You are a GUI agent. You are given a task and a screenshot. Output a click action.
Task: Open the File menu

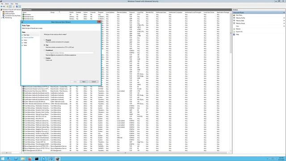coord(2,4)
